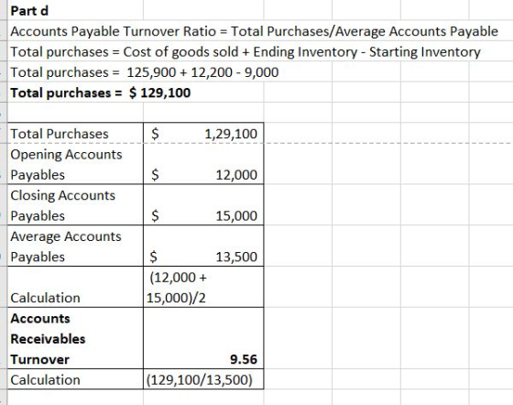Select the '125,900 + 12,200 - 9,000' row
513x405 pixels.
(145, 72)
